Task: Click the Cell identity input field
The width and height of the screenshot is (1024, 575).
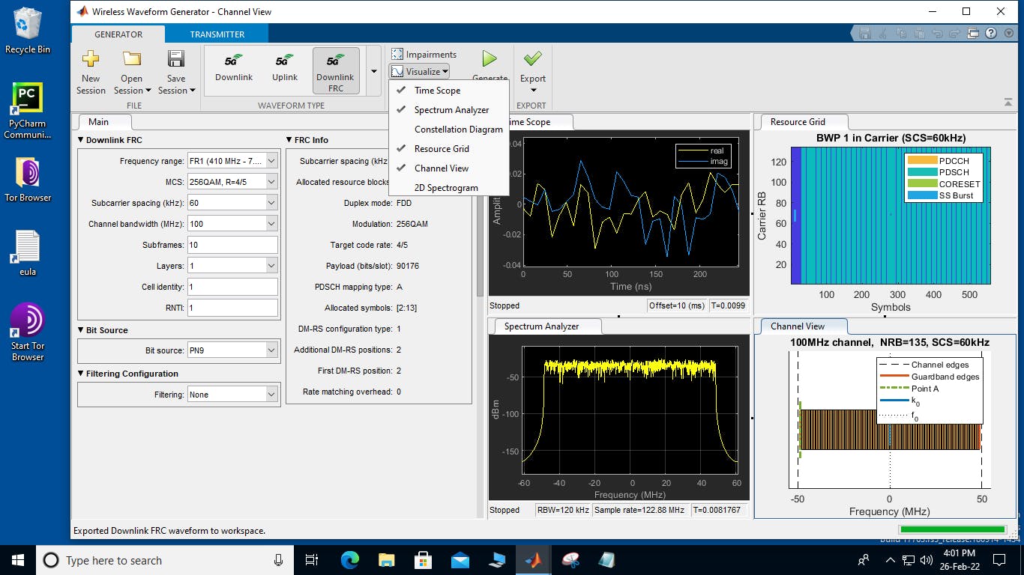Action: click(232, 287)
